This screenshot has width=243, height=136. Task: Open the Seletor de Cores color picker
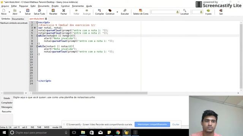(x=141, y=12)
